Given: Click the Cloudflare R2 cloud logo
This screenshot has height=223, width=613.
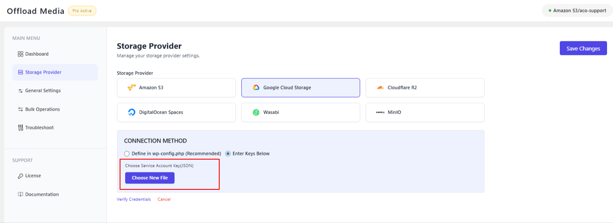Looking at the screenshot, I should click(380, 88).
